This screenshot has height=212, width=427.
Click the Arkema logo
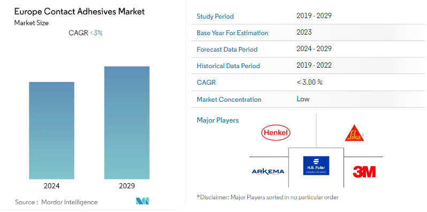[268, 172]
